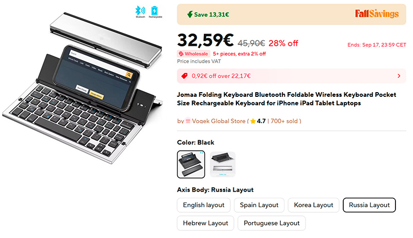The width and height of the screenshot is (413, 238).
Task: Click the 5+ pieces extra 2% off link
Action: click(239, 54)
